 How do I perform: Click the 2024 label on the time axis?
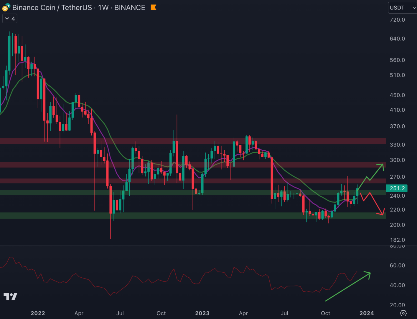[366, 313]
